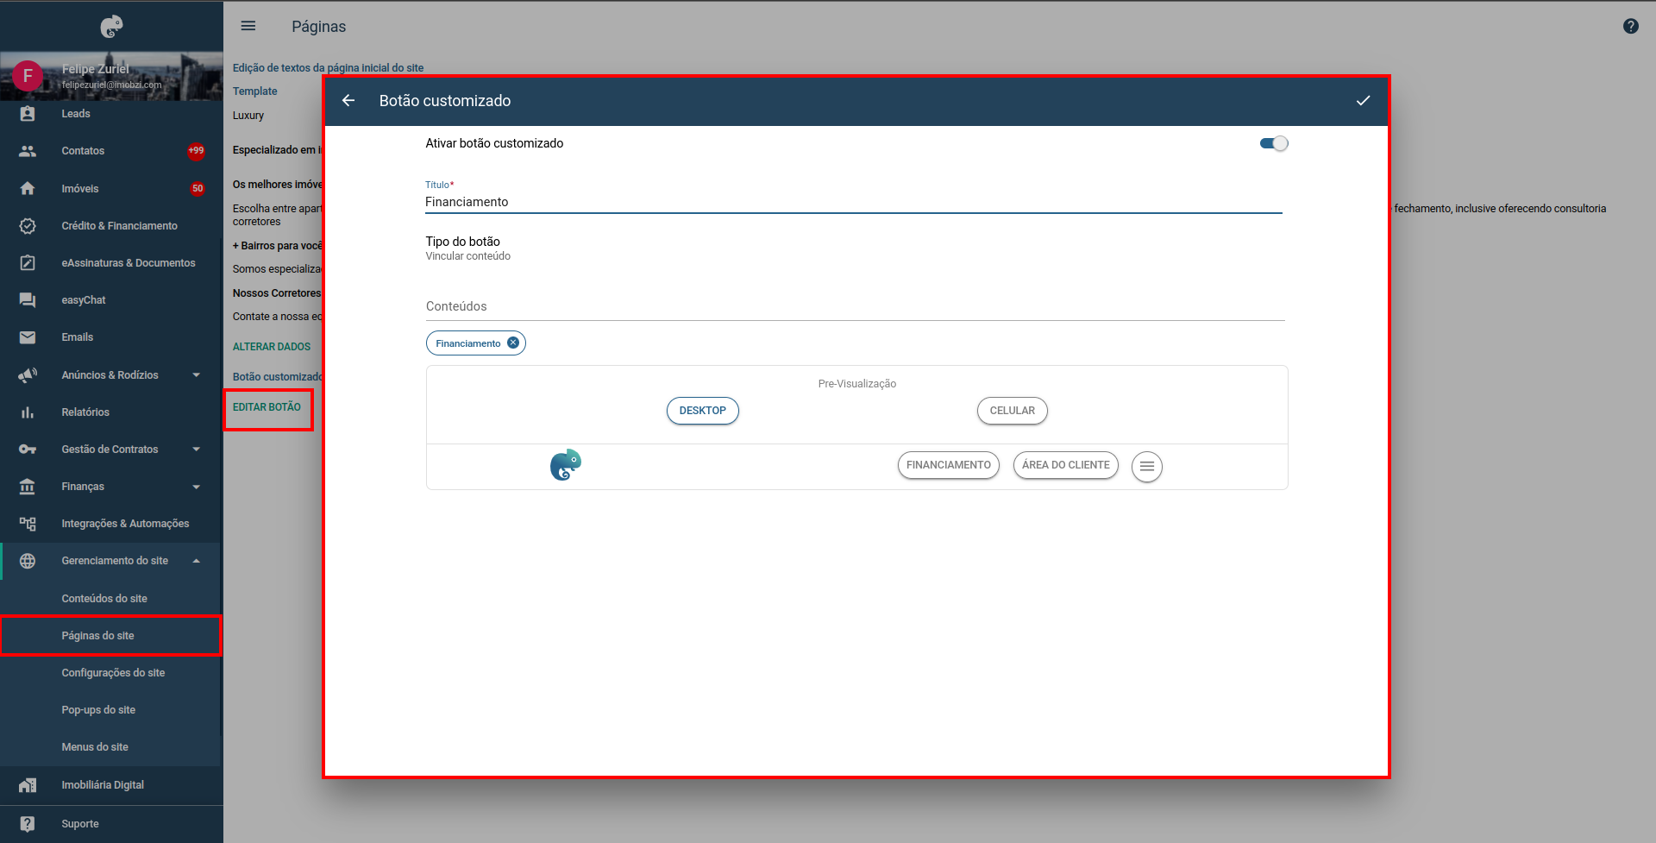
Task: Click the Leads sidebar icon
Action: [x=28, y=114]
